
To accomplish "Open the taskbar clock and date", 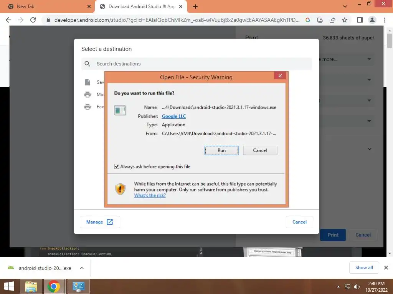I will coord(376,287).
